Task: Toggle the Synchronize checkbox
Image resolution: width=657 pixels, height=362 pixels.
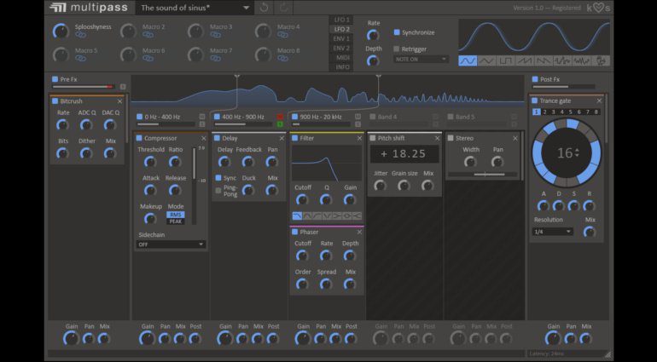Action: [397, 32]
